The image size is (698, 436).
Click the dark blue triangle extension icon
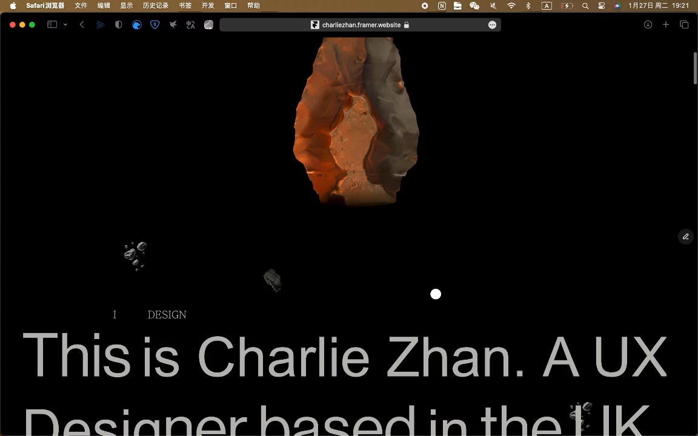point(101,25)
